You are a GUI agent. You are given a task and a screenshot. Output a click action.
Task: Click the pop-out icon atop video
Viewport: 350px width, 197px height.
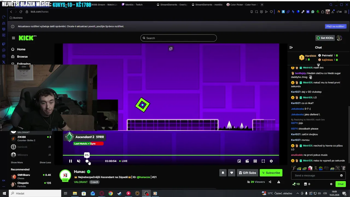171,49
